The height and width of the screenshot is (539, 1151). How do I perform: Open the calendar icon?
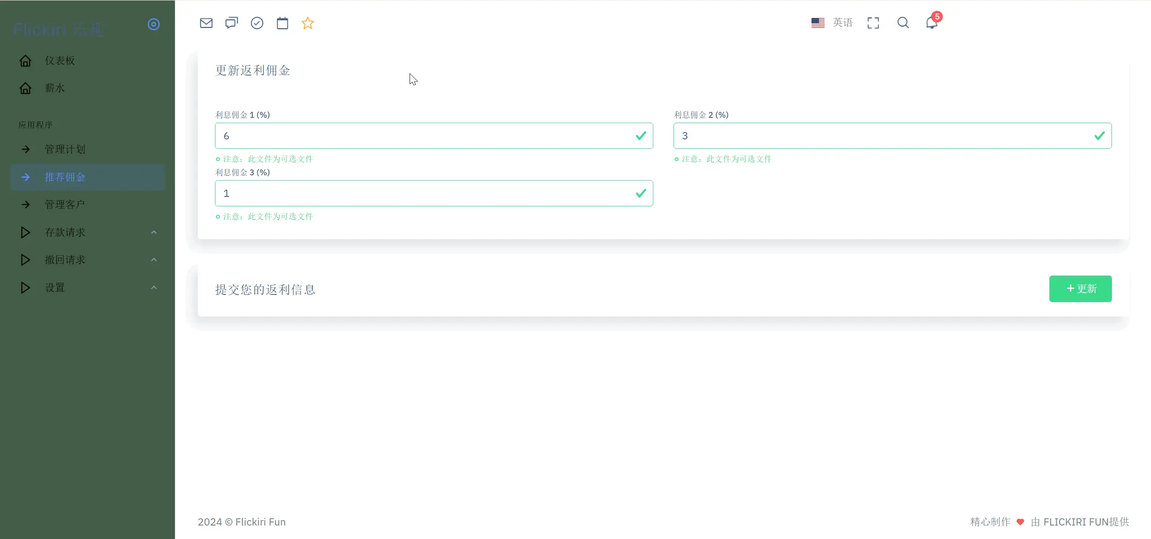[282, 23]
